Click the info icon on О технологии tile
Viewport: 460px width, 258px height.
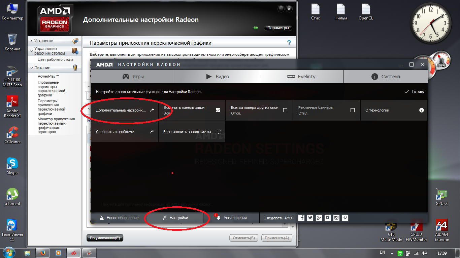pos(421,110)
